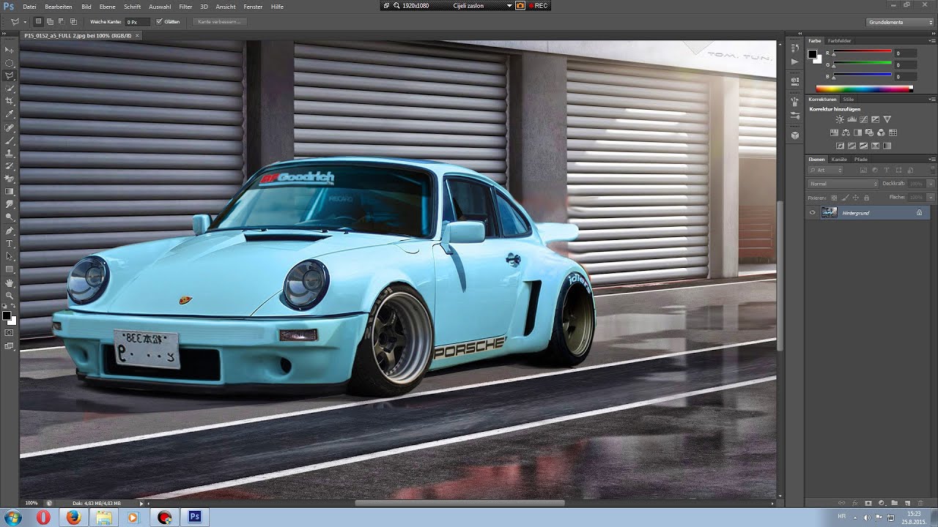Select the Quick Selection tool
Screen dimensions: 938x527
(x=10, y=89)
